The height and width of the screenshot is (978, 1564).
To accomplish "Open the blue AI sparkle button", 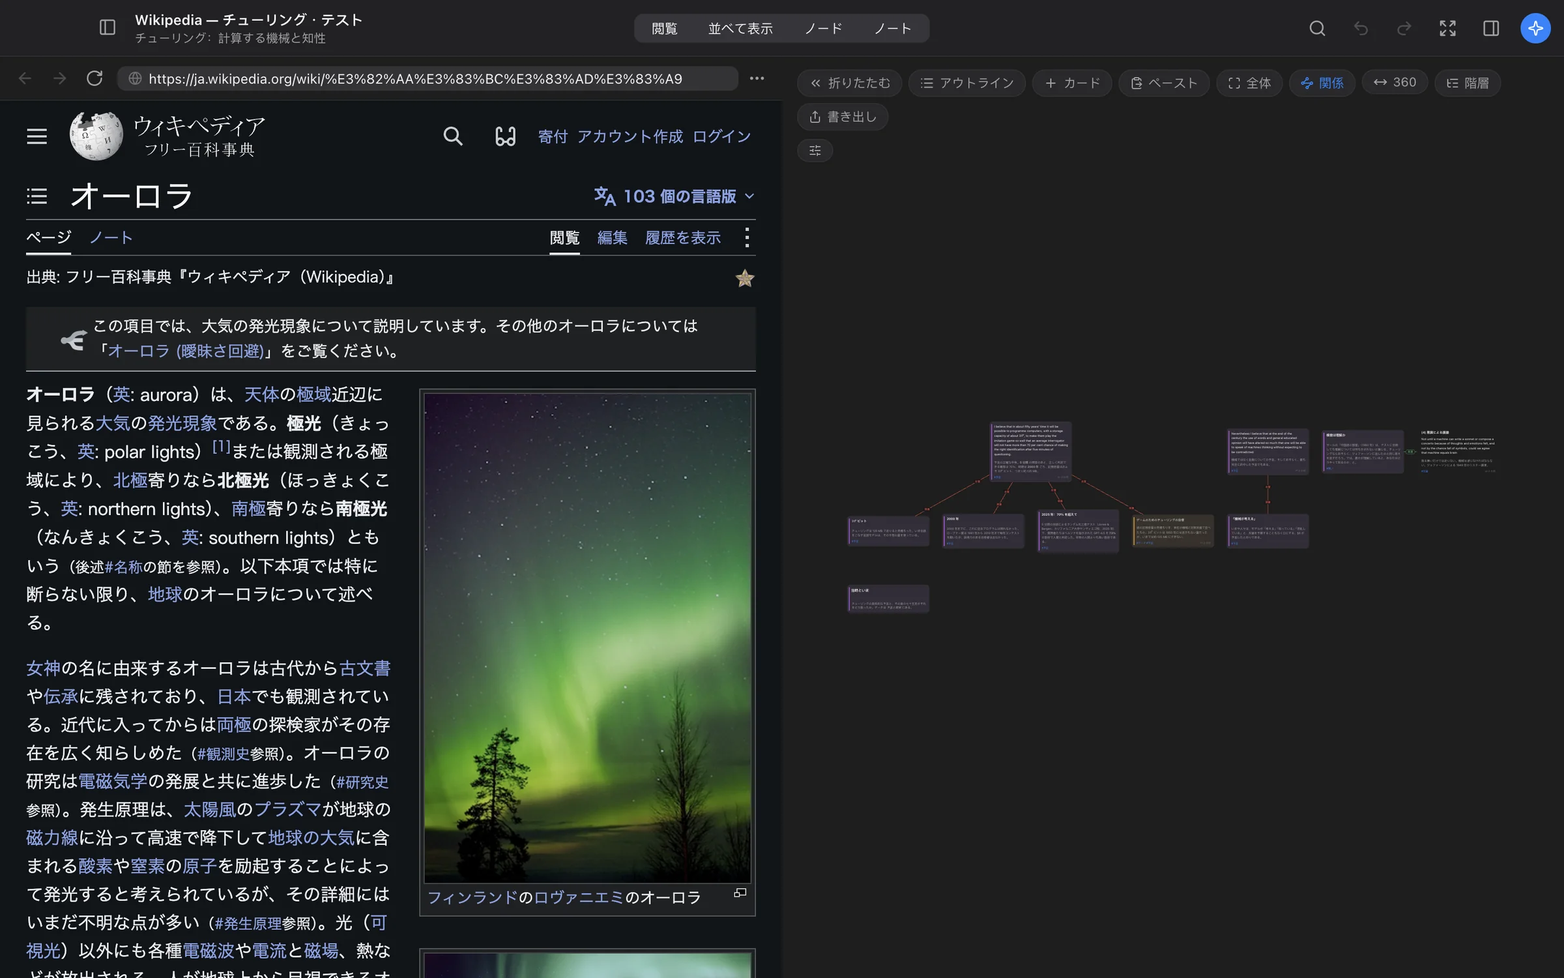I will coord(1535,28).
